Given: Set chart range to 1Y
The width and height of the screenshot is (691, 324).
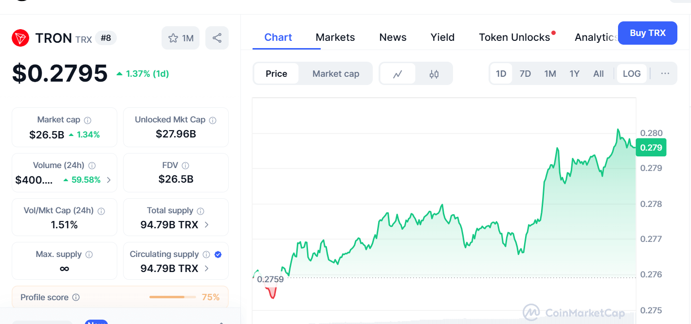Looking at the screenshot, I should pos(575,74).
